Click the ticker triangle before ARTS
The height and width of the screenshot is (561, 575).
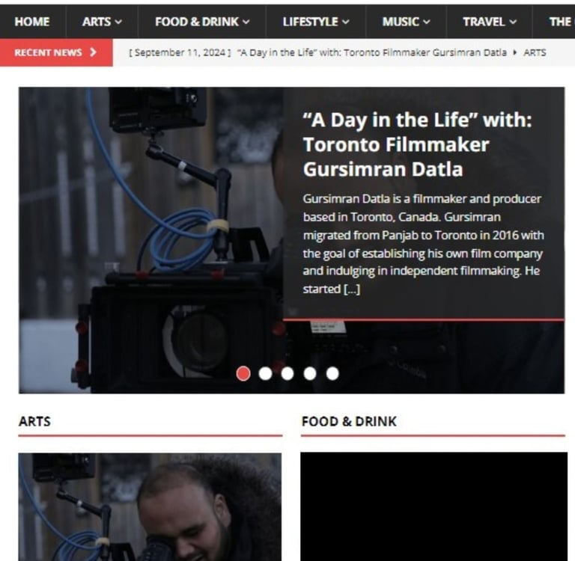click(x=515, y=52)
